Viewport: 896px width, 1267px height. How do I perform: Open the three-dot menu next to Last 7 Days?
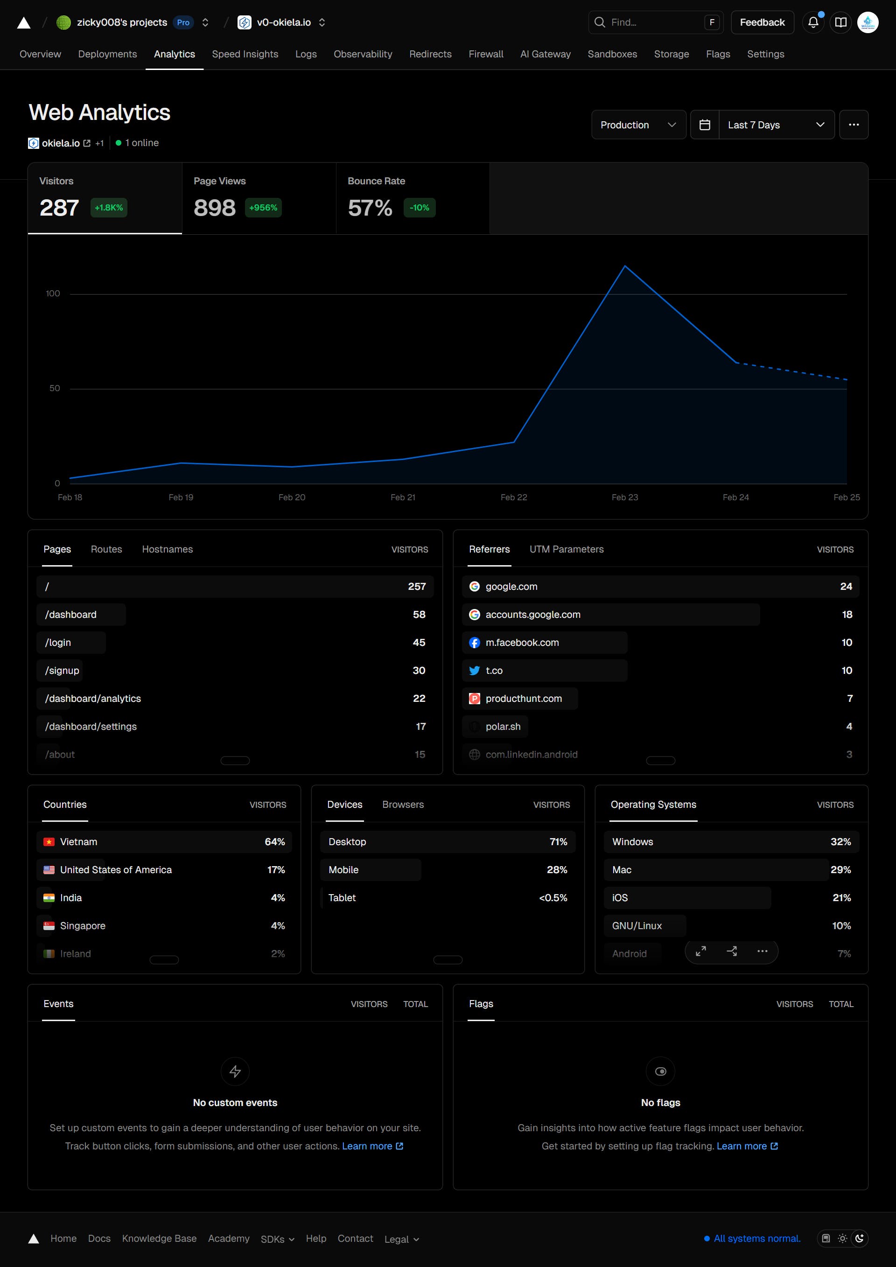pyautogui.click(x=853, y=125)
